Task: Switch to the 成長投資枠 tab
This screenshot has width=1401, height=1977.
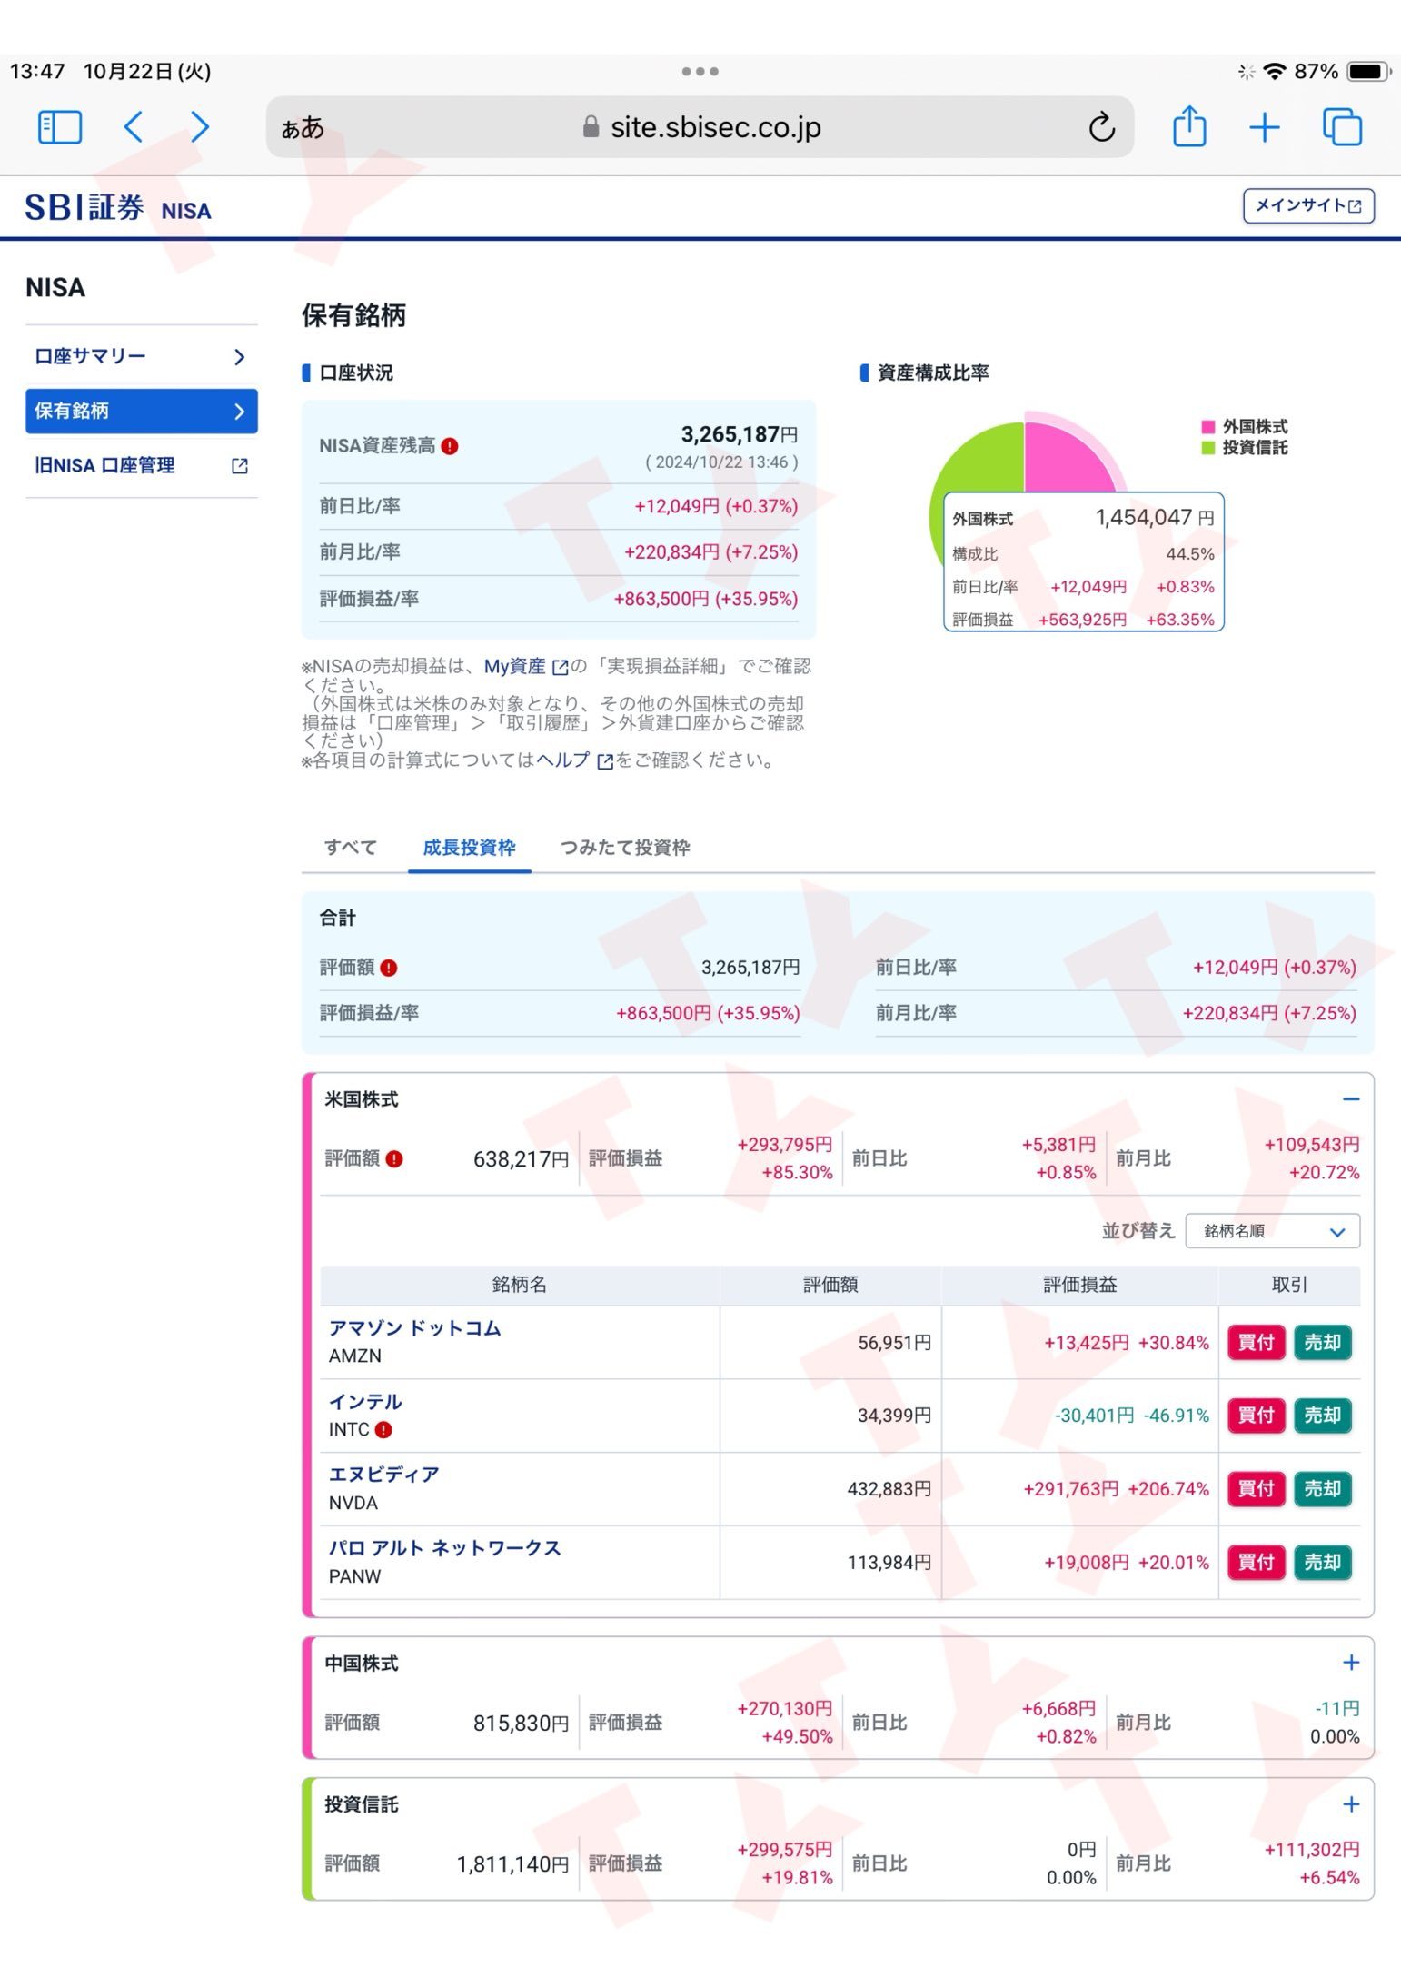Action: pyautogui.click(x=469, y=847)
